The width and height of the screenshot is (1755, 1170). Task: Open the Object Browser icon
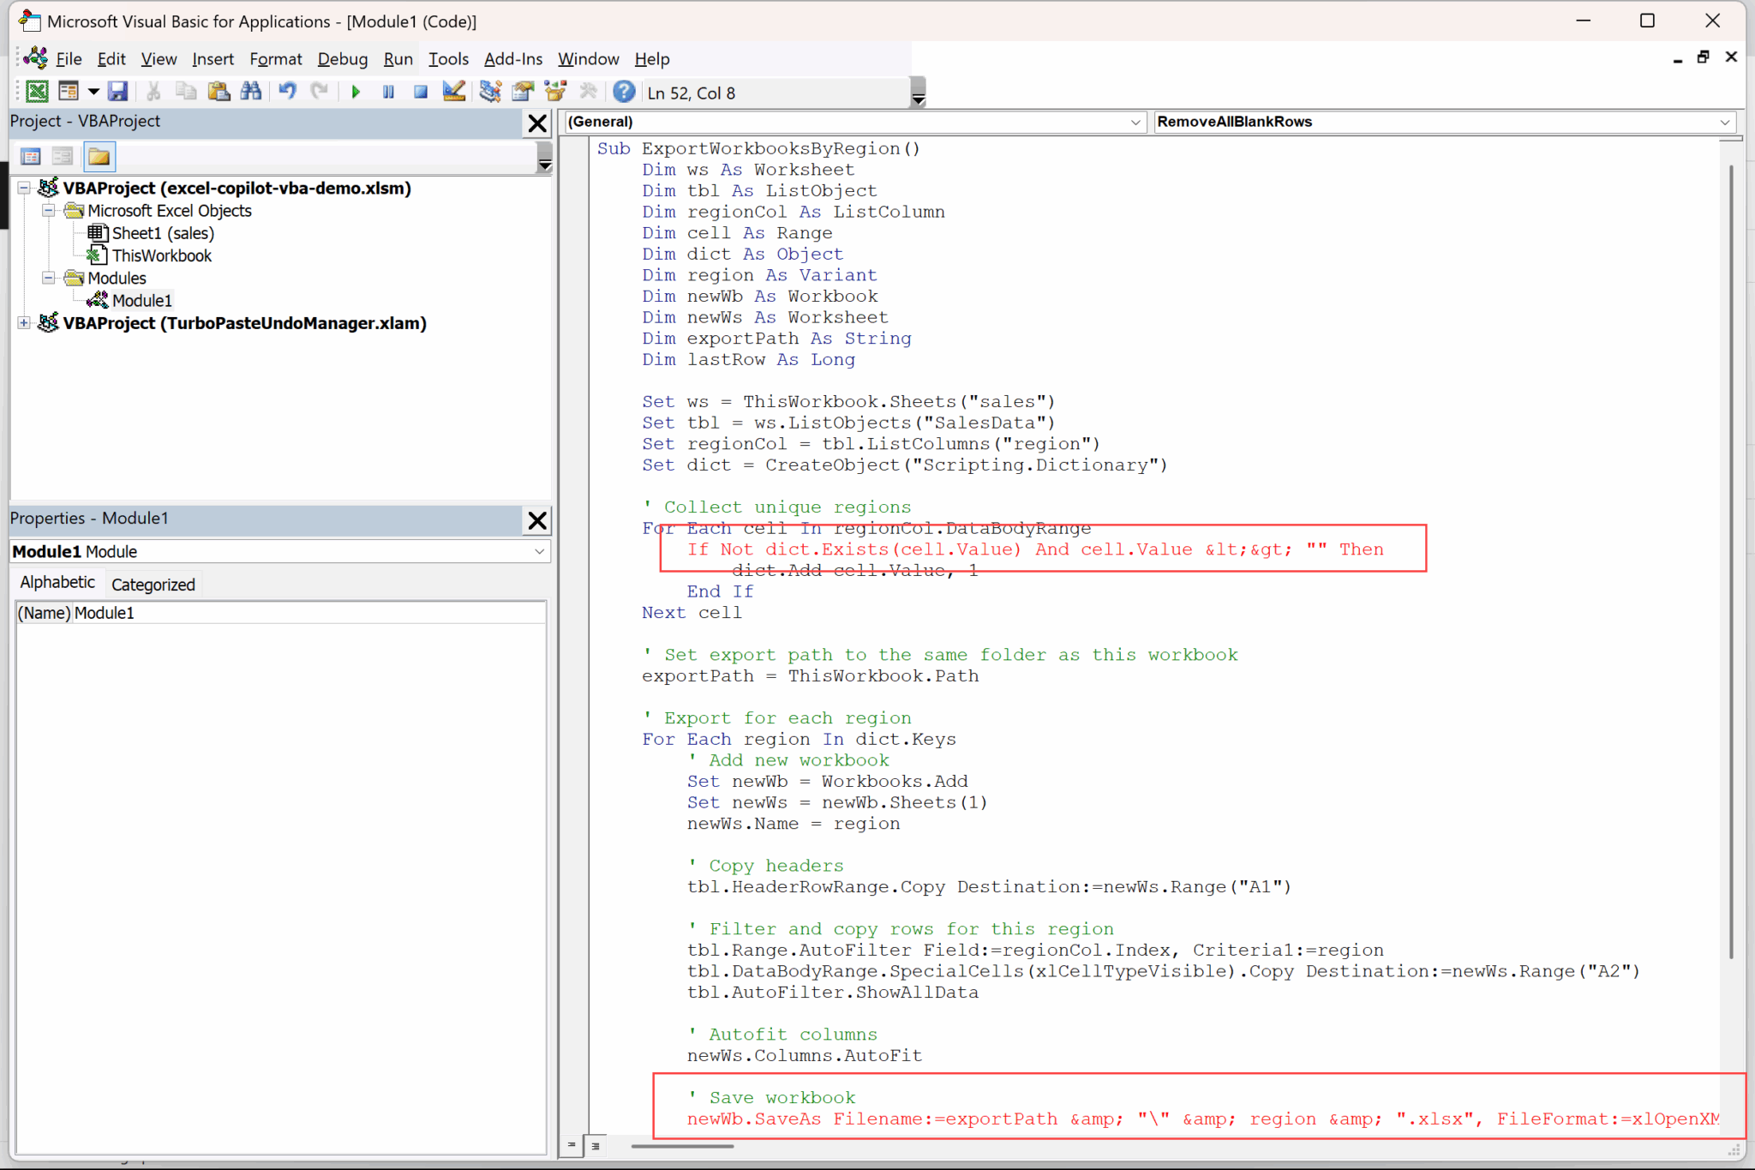coord(556,92)
